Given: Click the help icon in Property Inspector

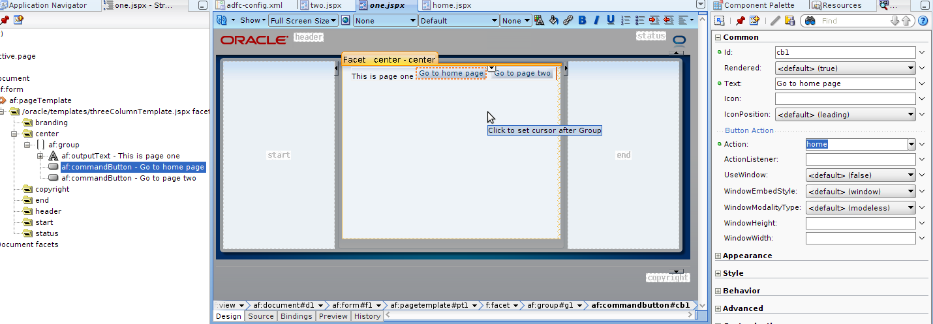Looking at the screenshot, I should [x=923, y=21].
